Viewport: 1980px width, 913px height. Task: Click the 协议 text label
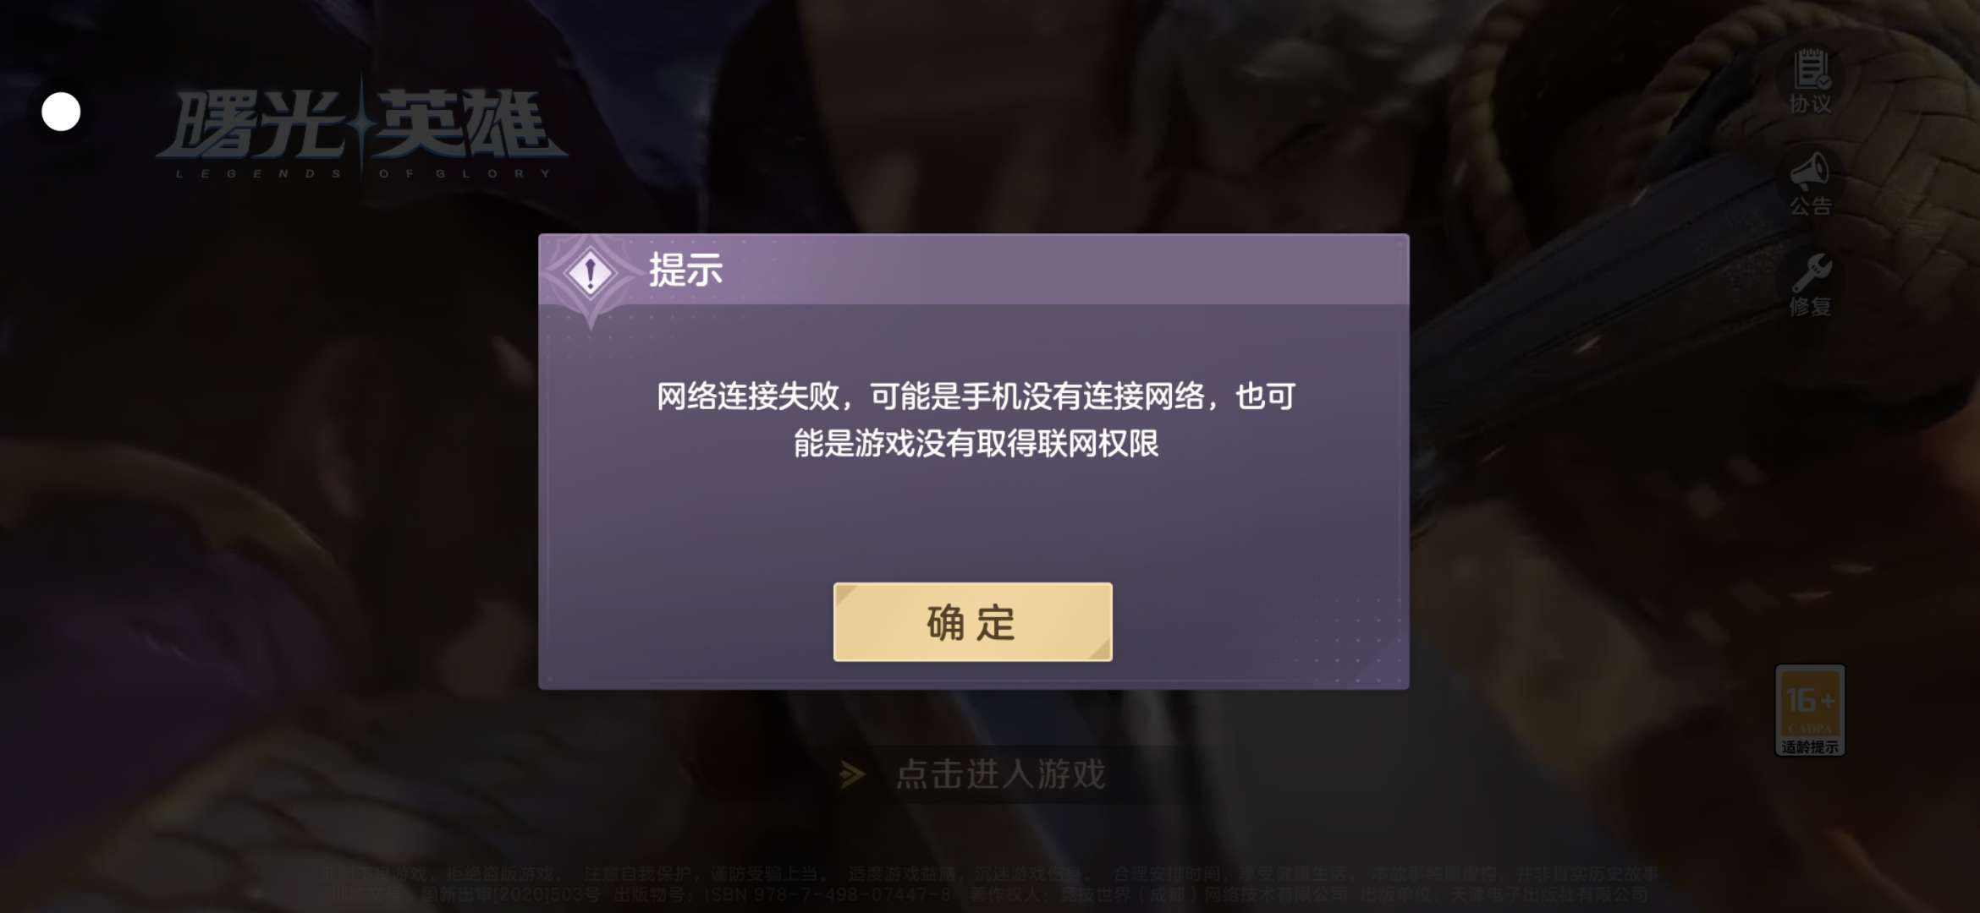(1811, 104)
